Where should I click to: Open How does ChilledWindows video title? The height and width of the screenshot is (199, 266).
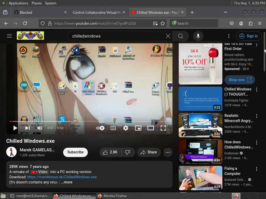[238, 145]
